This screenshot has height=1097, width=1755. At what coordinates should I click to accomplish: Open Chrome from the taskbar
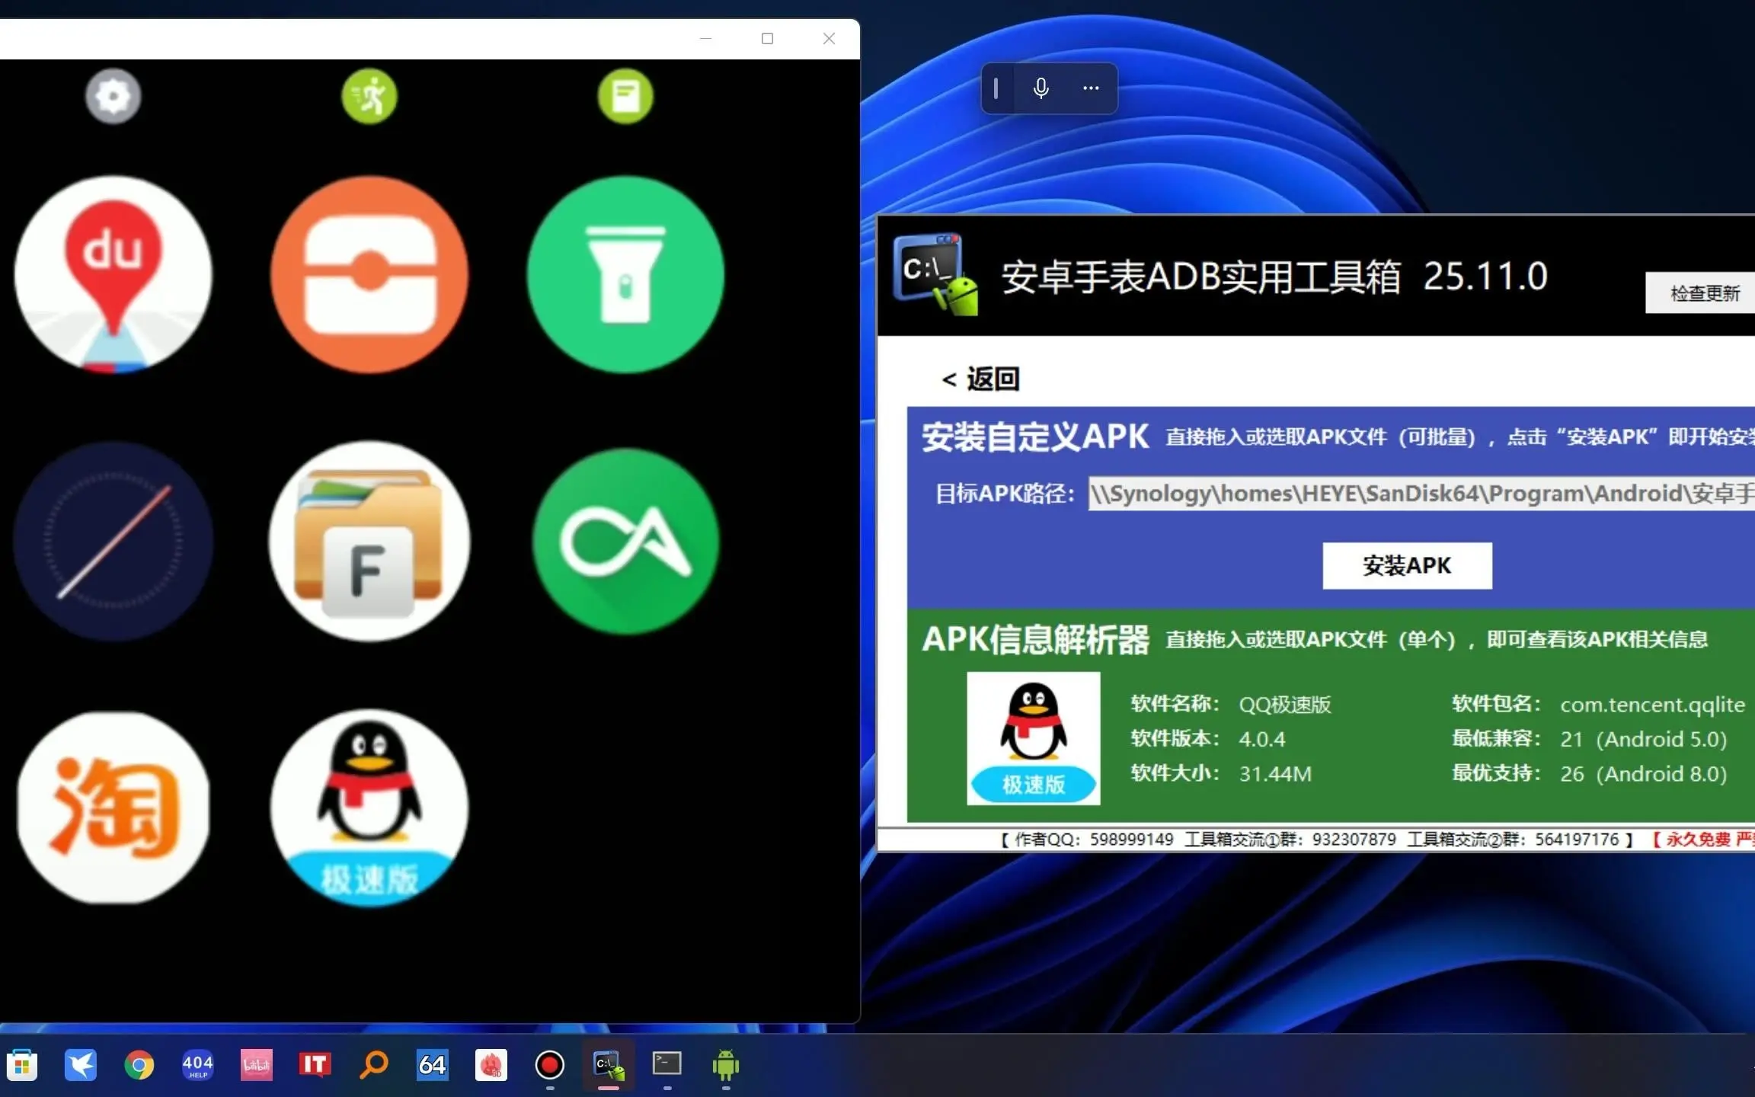pyautogui.click(x=139, y=1064)
